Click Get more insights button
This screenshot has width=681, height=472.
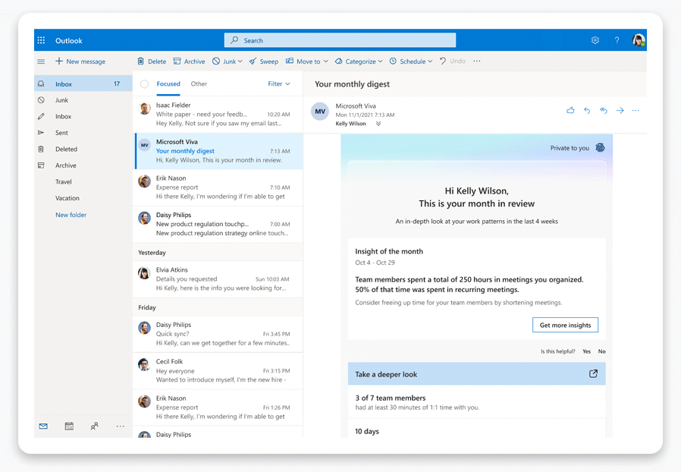(x=565, y=325)
